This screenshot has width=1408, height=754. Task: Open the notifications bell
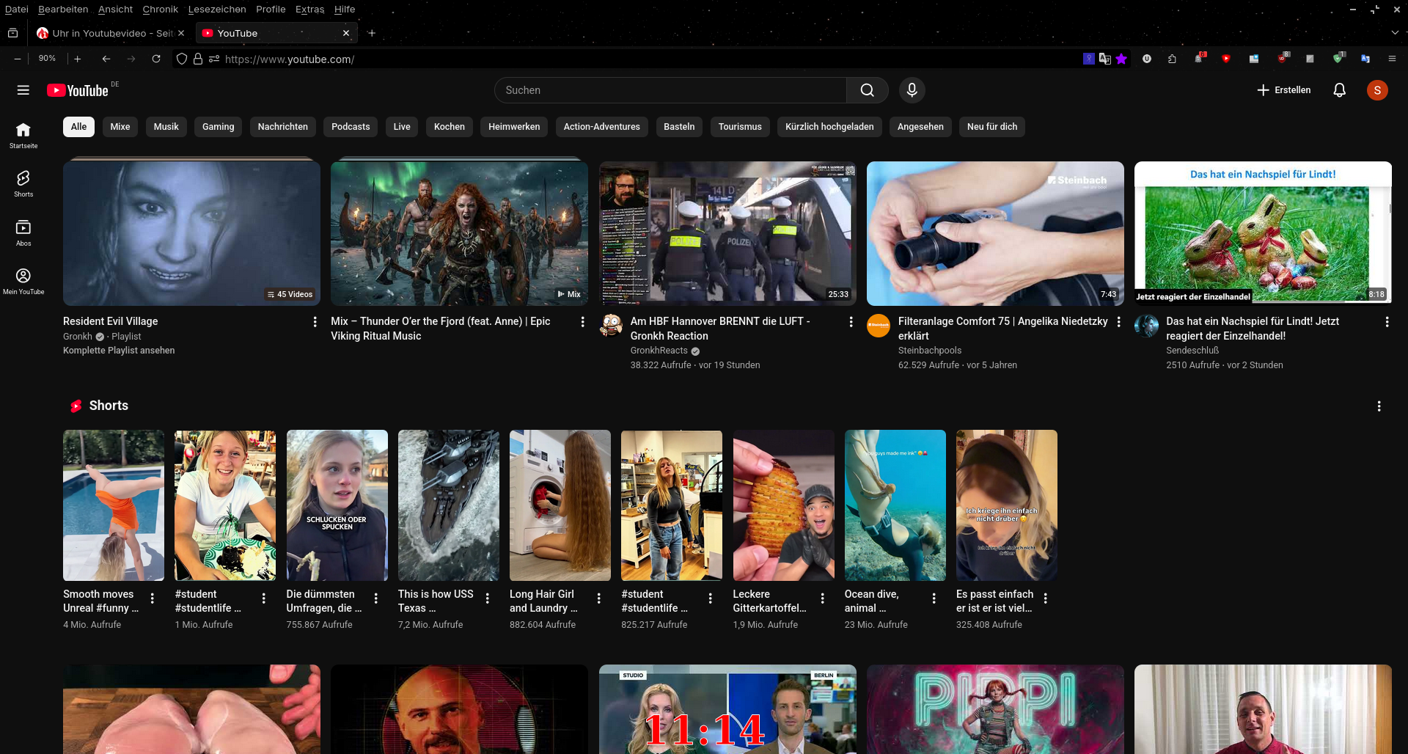[x=1339, y=90]
